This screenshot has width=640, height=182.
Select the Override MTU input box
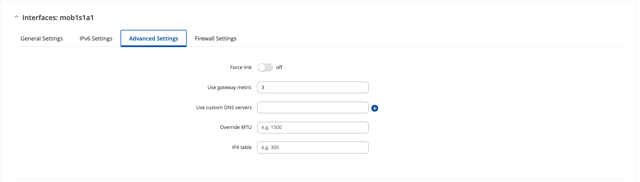pyautogui.click(x=313, y=127)
